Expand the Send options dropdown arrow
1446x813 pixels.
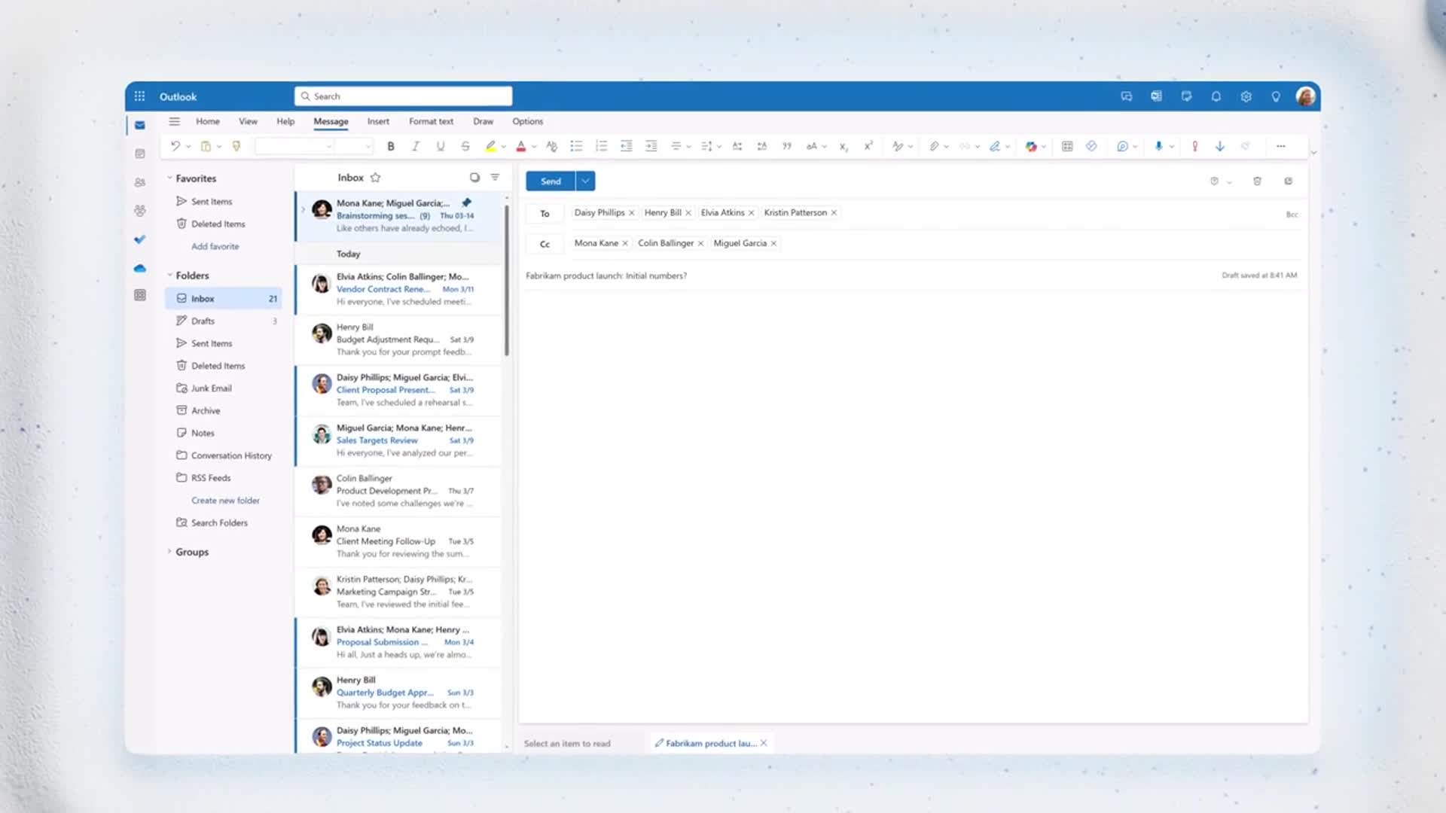click(x=586, y=181)
